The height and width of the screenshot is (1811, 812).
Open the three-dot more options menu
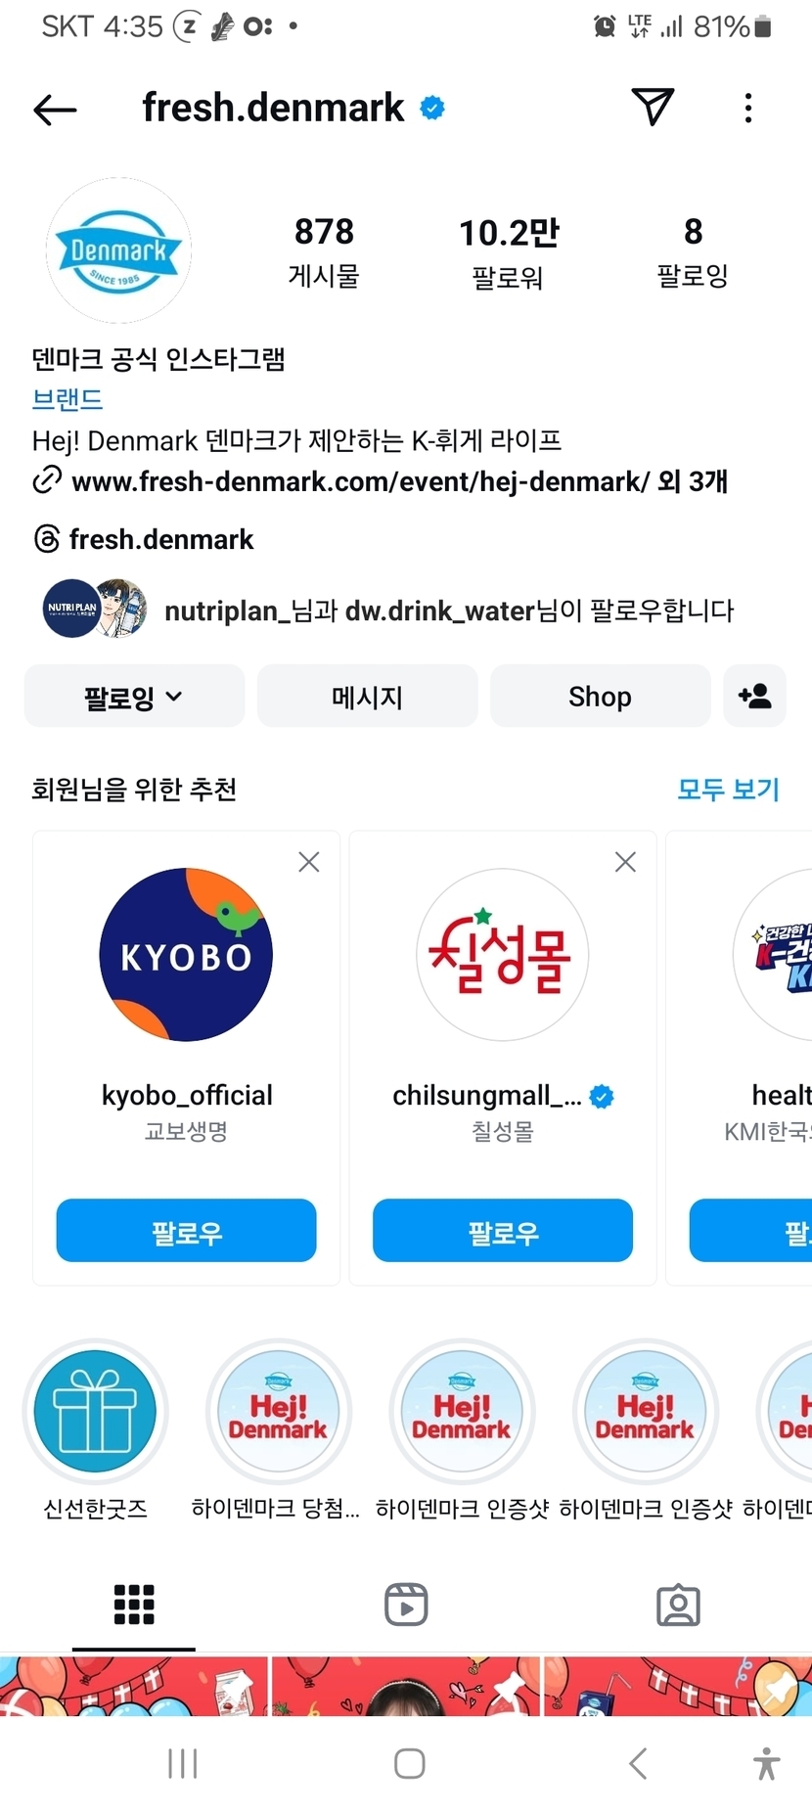tap(748, 108)
